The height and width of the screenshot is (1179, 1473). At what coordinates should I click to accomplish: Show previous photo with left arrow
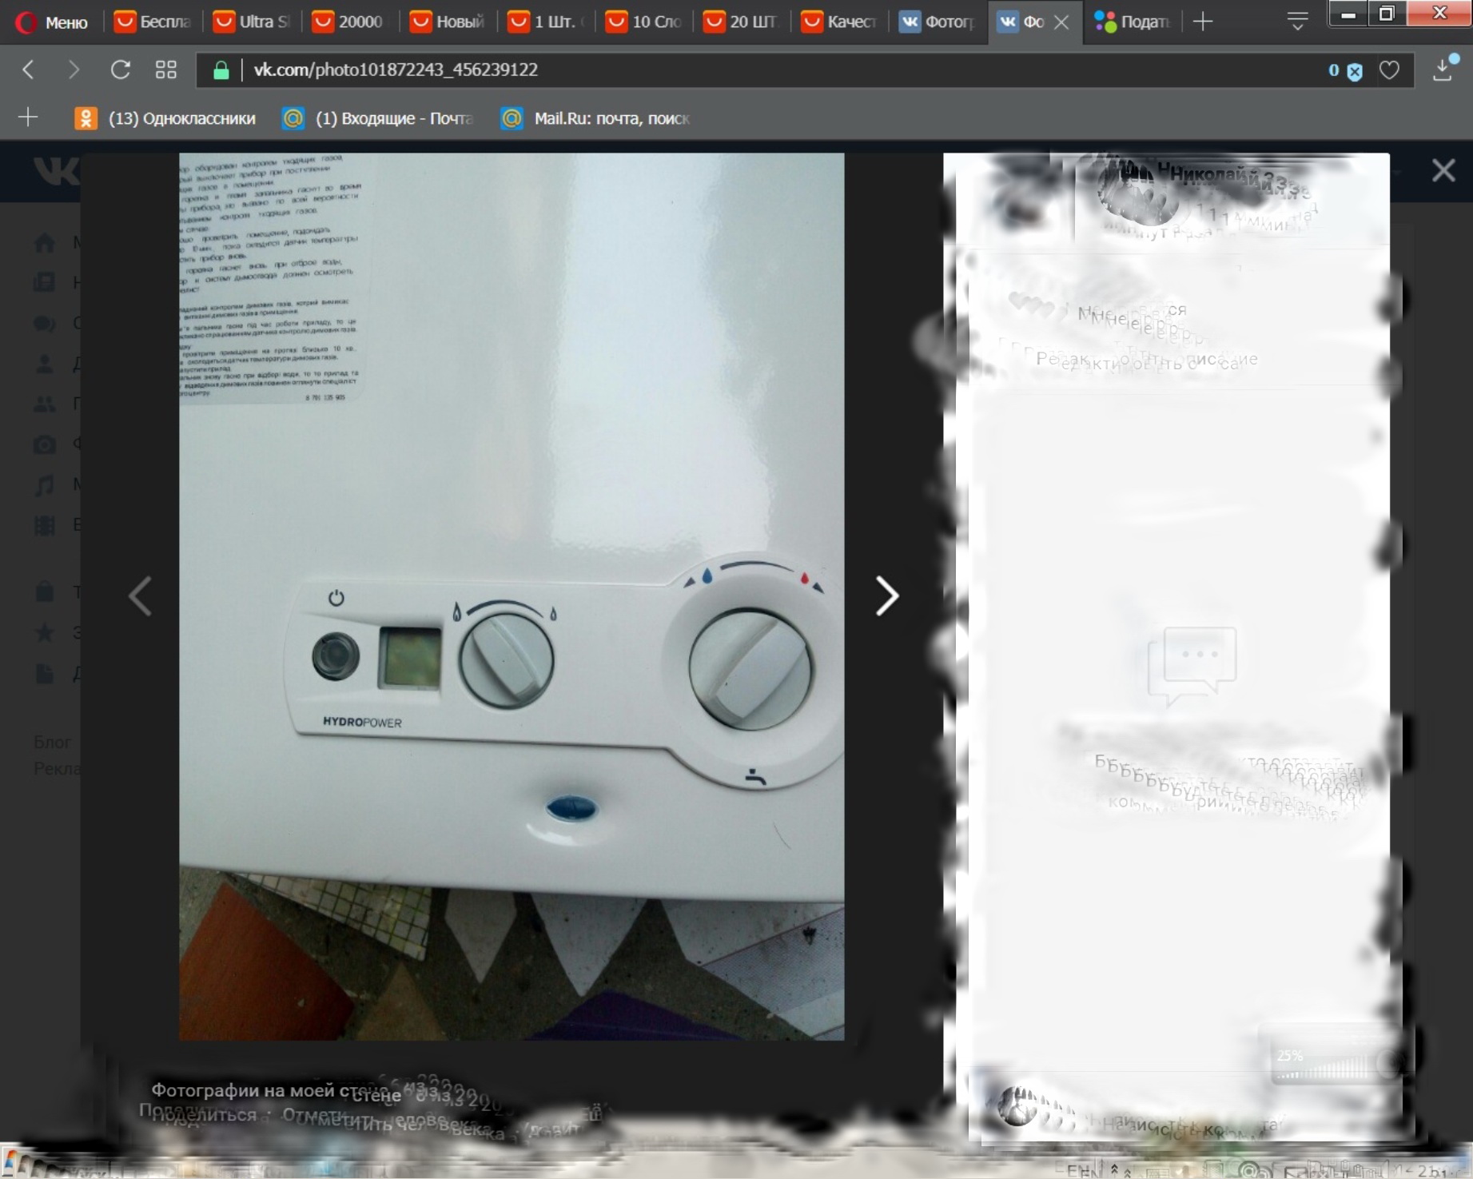tap(141, 595)
